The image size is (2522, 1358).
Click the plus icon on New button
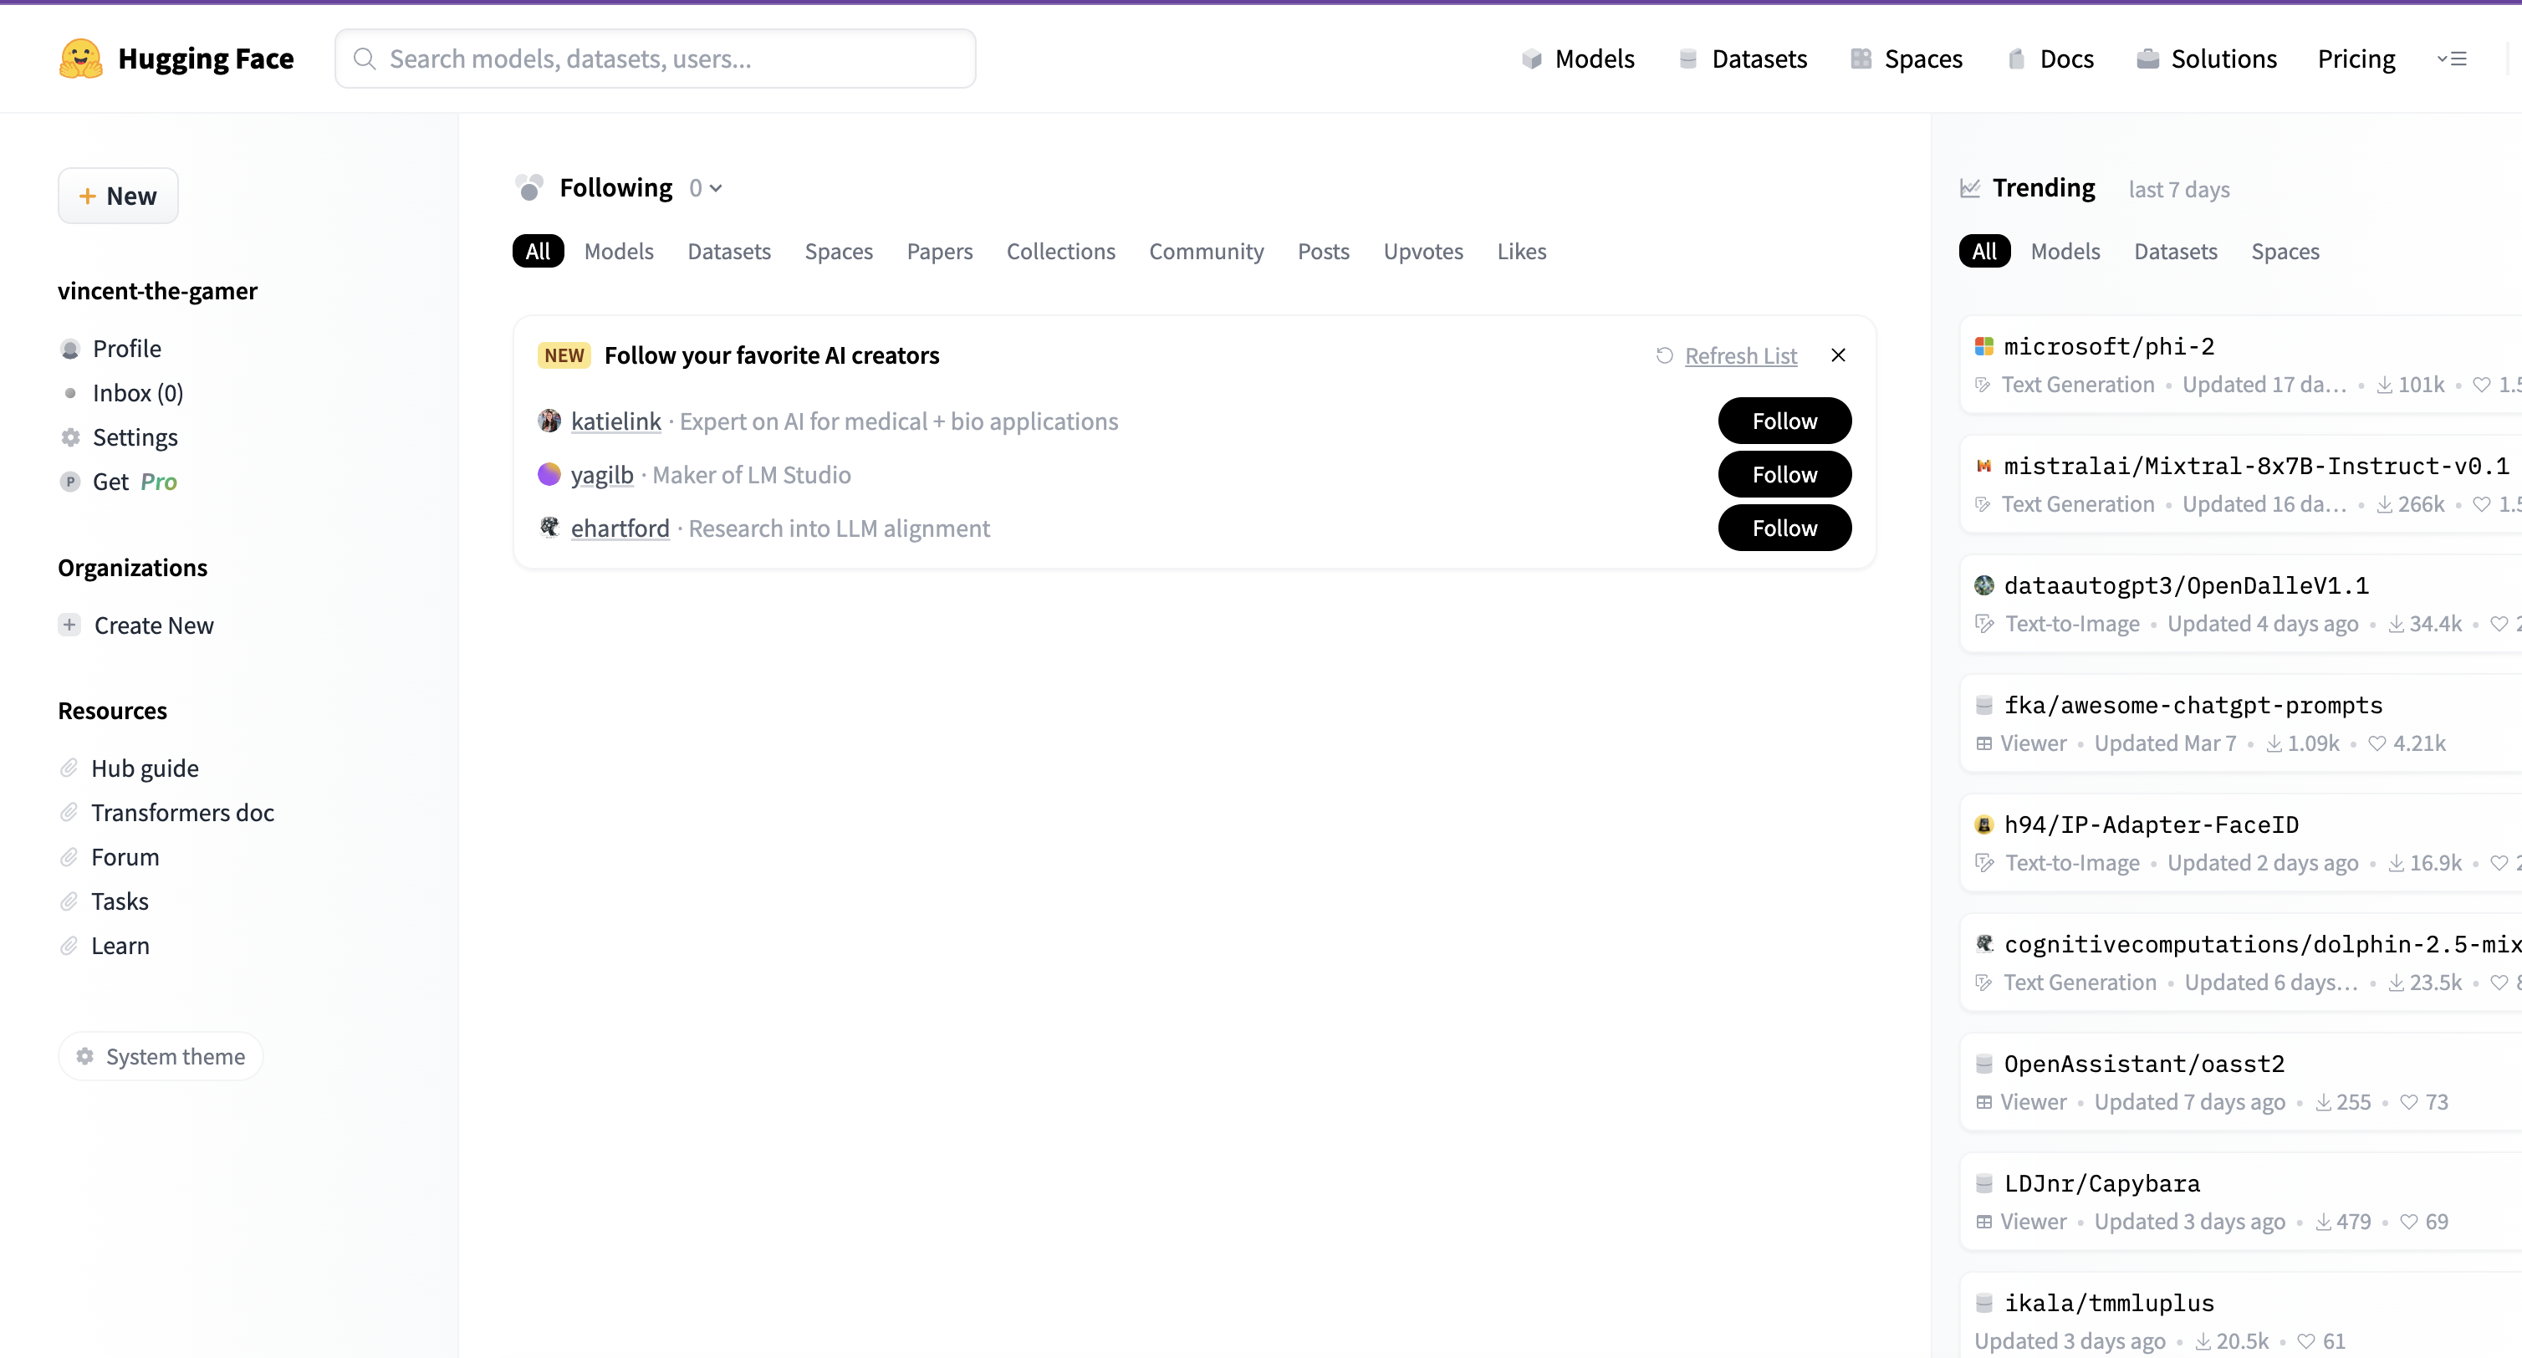pos(87,196)
